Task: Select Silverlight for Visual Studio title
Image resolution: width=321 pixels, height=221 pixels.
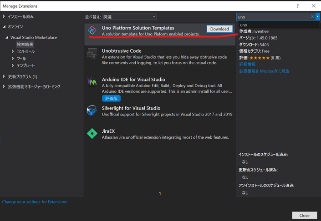Action: [131, 108]
